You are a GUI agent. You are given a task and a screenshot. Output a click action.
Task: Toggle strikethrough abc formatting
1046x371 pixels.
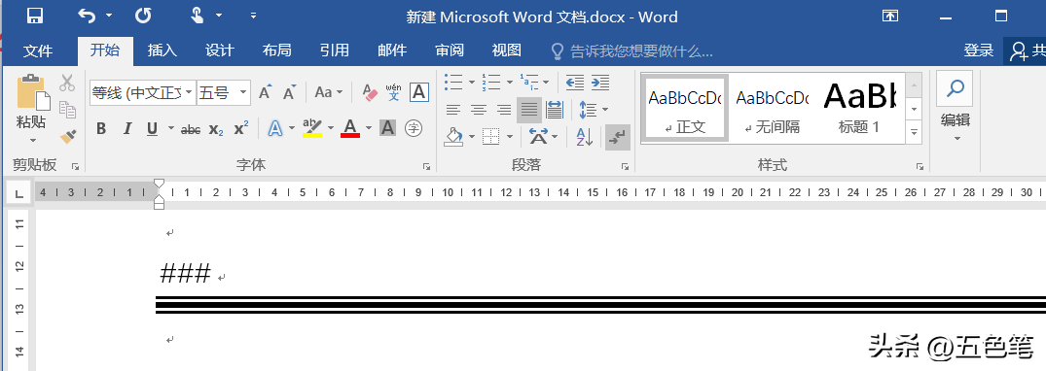[191, 129]
